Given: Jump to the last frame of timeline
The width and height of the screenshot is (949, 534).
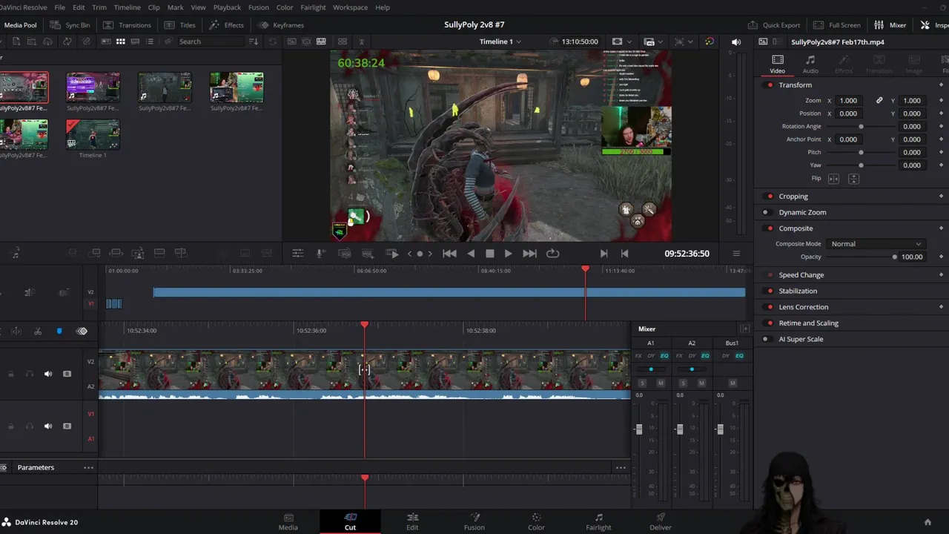Looking at the screenshot, I should tap(529, 254).
